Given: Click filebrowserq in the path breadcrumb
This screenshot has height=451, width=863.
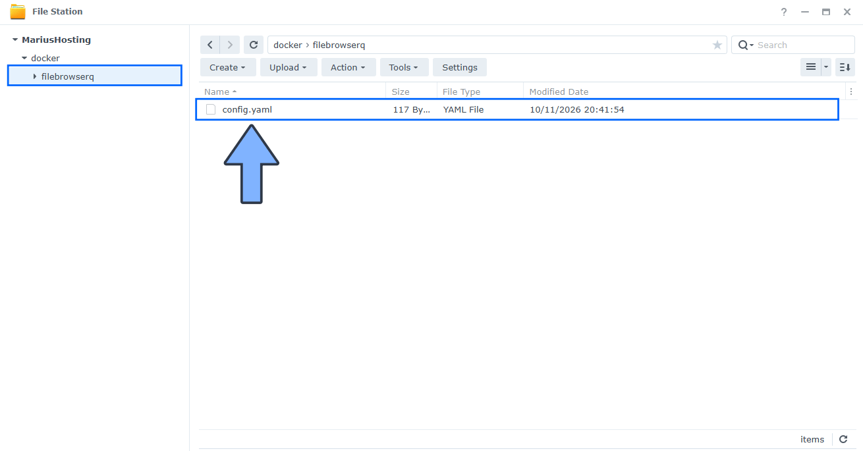Looking at the screenshot, I should (x=339, y=45).
